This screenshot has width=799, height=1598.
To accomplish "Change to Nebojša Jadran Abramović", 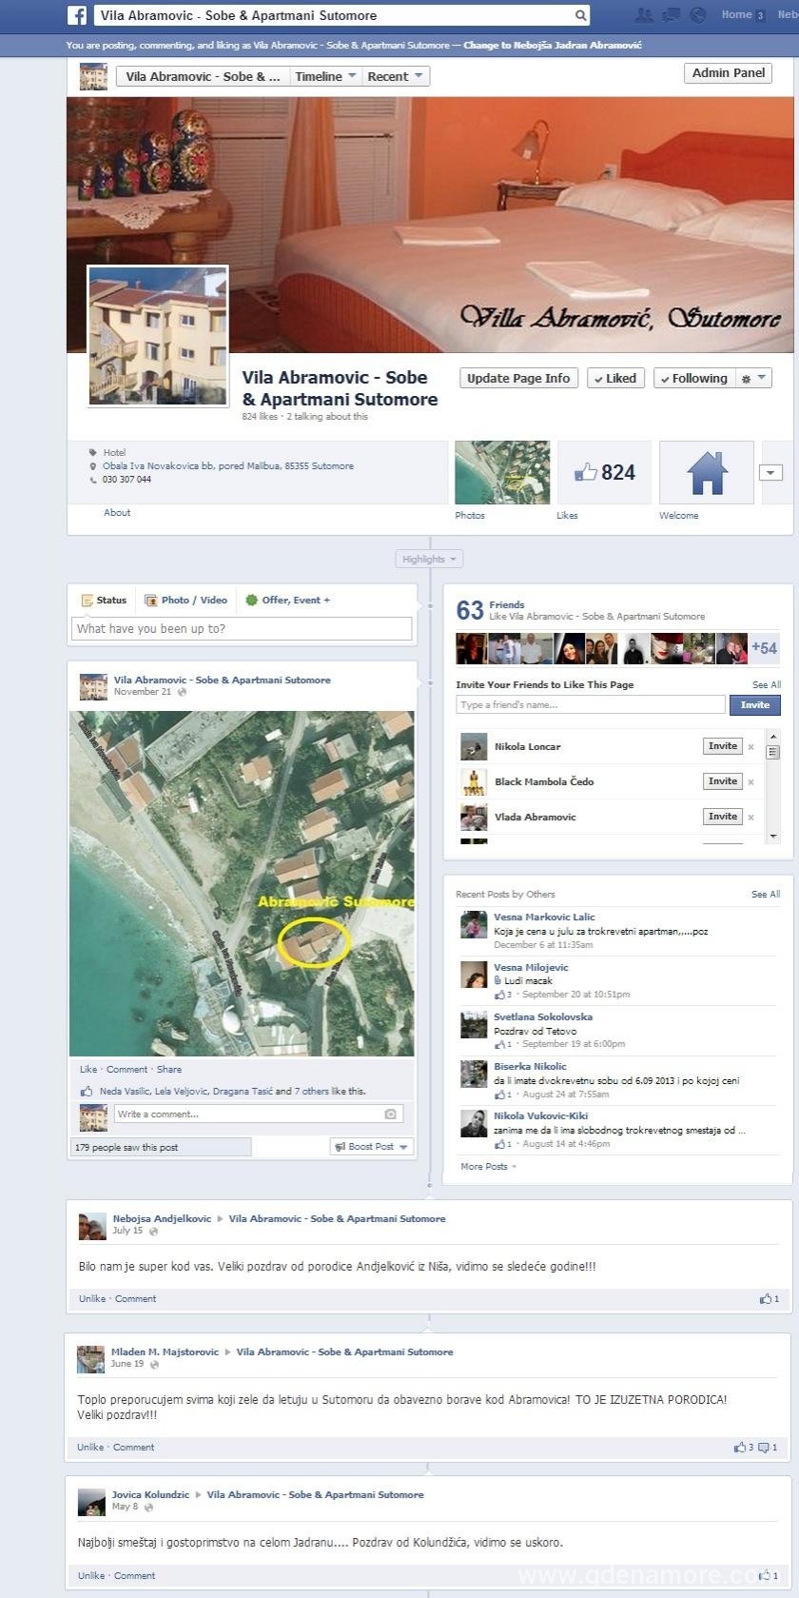I will [x=553, y=46].
